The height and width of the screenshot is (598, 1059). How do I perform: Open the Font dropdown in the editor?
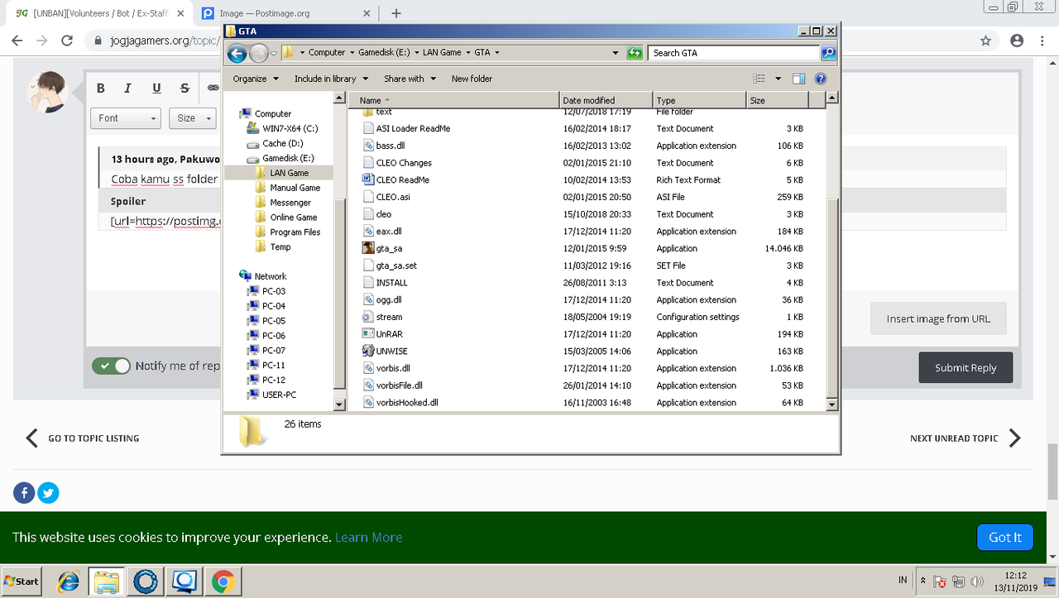pos(127,118)
